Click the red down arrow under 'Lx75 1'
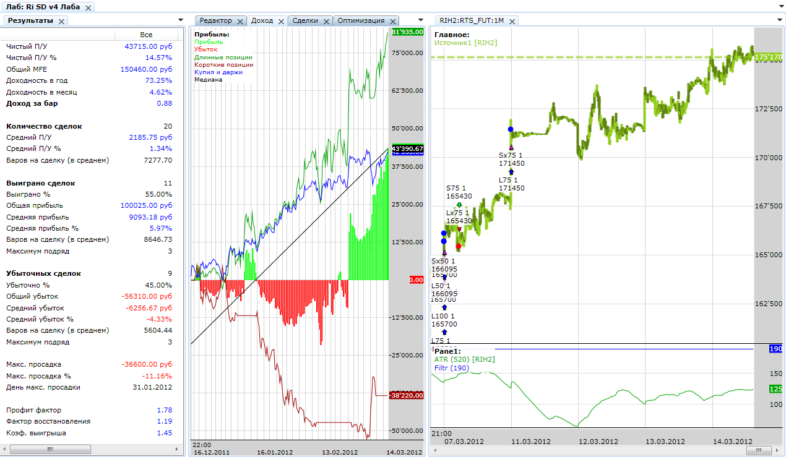 (x=459, y=229)
